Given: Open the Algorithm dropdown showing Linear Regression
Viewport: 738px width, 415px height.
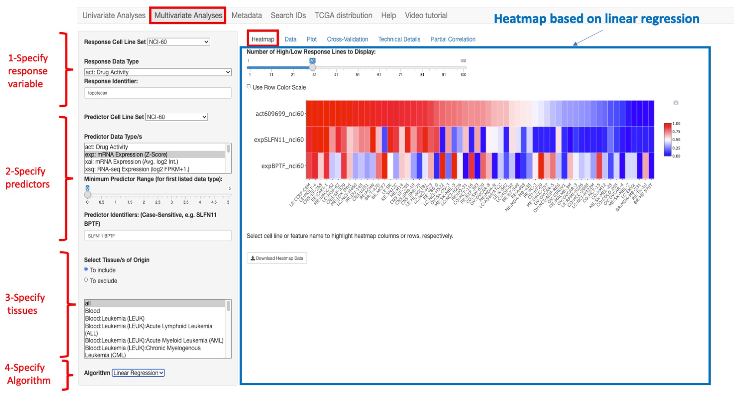Looking at the screenshot, I should (x=138, y=373).
